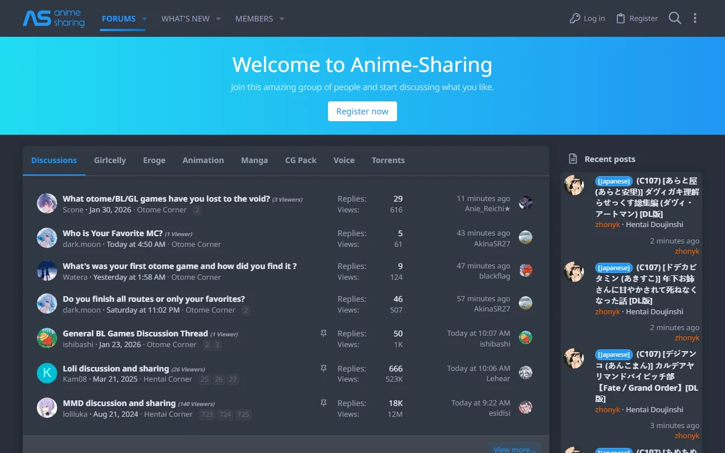
Task: Click the pin icon on Loli discussion thread
Action: point(323,368)
